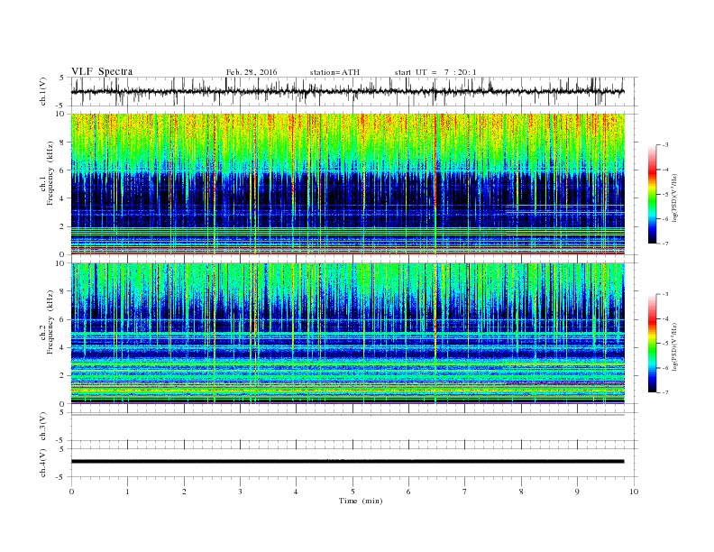Screen dimensions: 714x552
Task: Click the '4' kHz tick of ch.1 spectrogram
Action: point(63,198)
